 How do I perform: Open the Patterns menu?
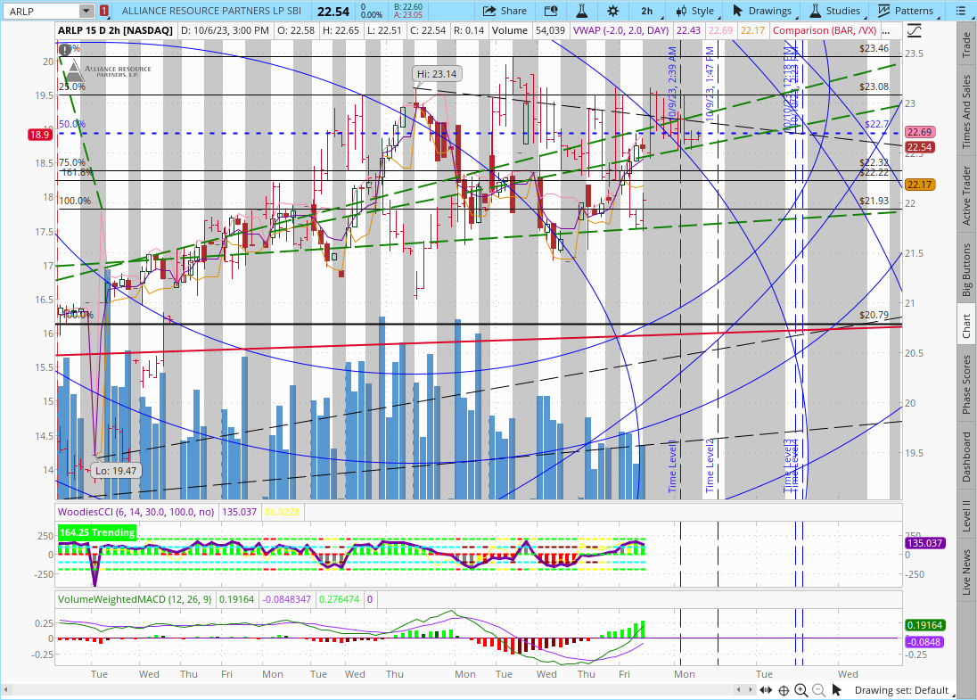[x=904, y=12]
